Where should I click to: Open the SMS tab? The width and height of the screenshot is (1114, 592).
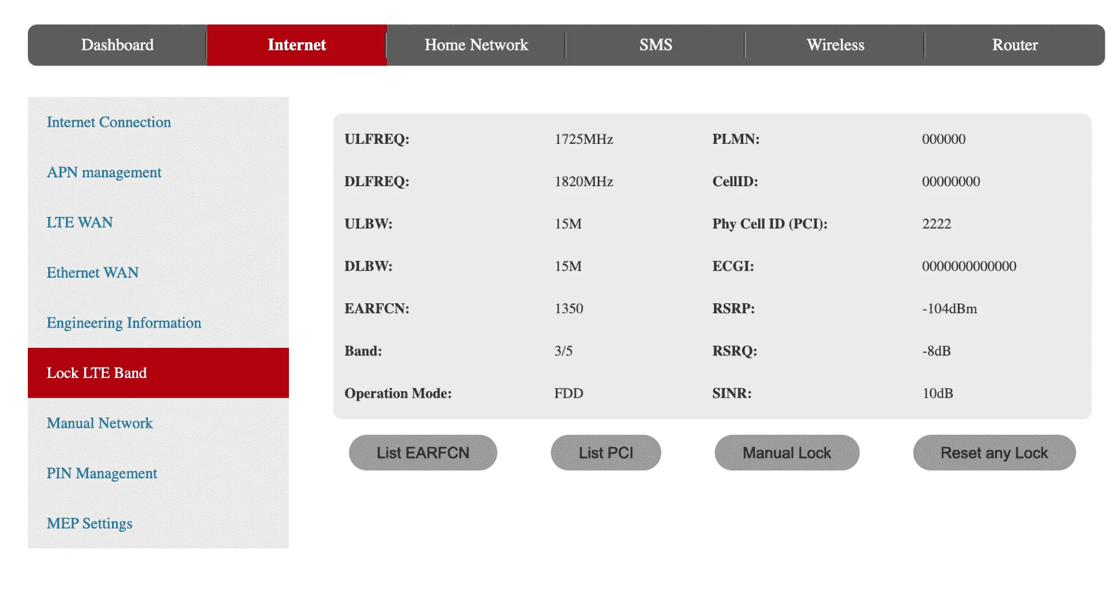tap(656, 45)
